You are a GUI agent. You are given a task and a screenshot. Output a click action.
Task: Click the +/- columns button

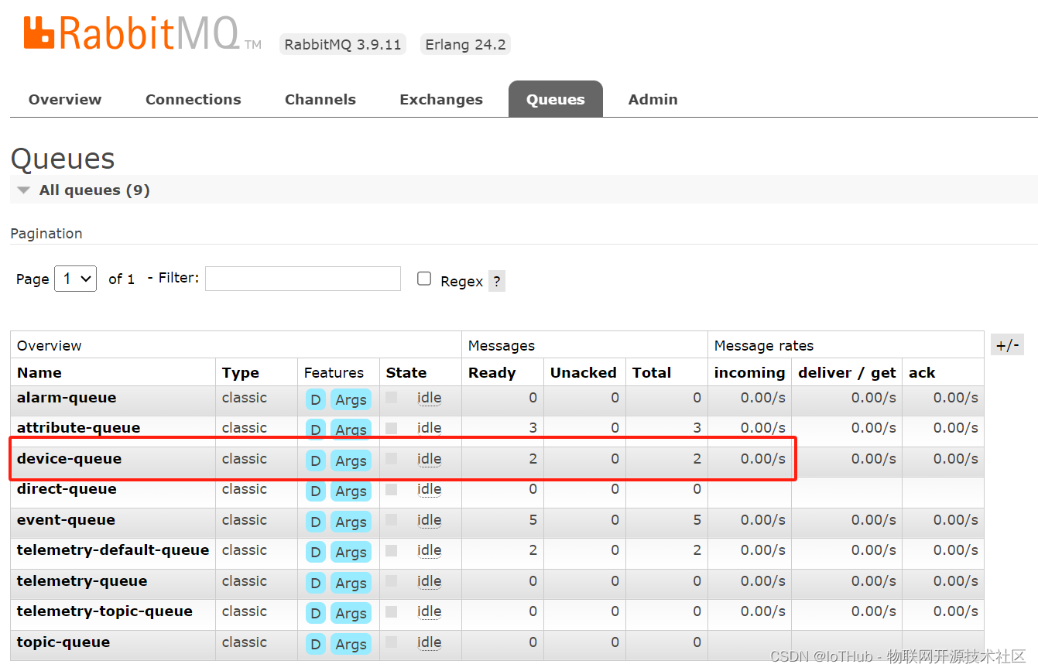point(1007,345)
